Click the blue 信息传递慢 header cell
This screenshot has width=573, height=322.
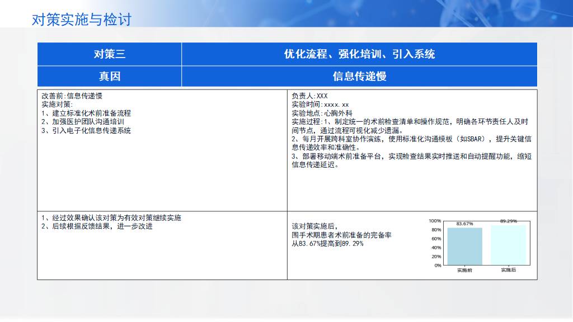click(359, 76)
